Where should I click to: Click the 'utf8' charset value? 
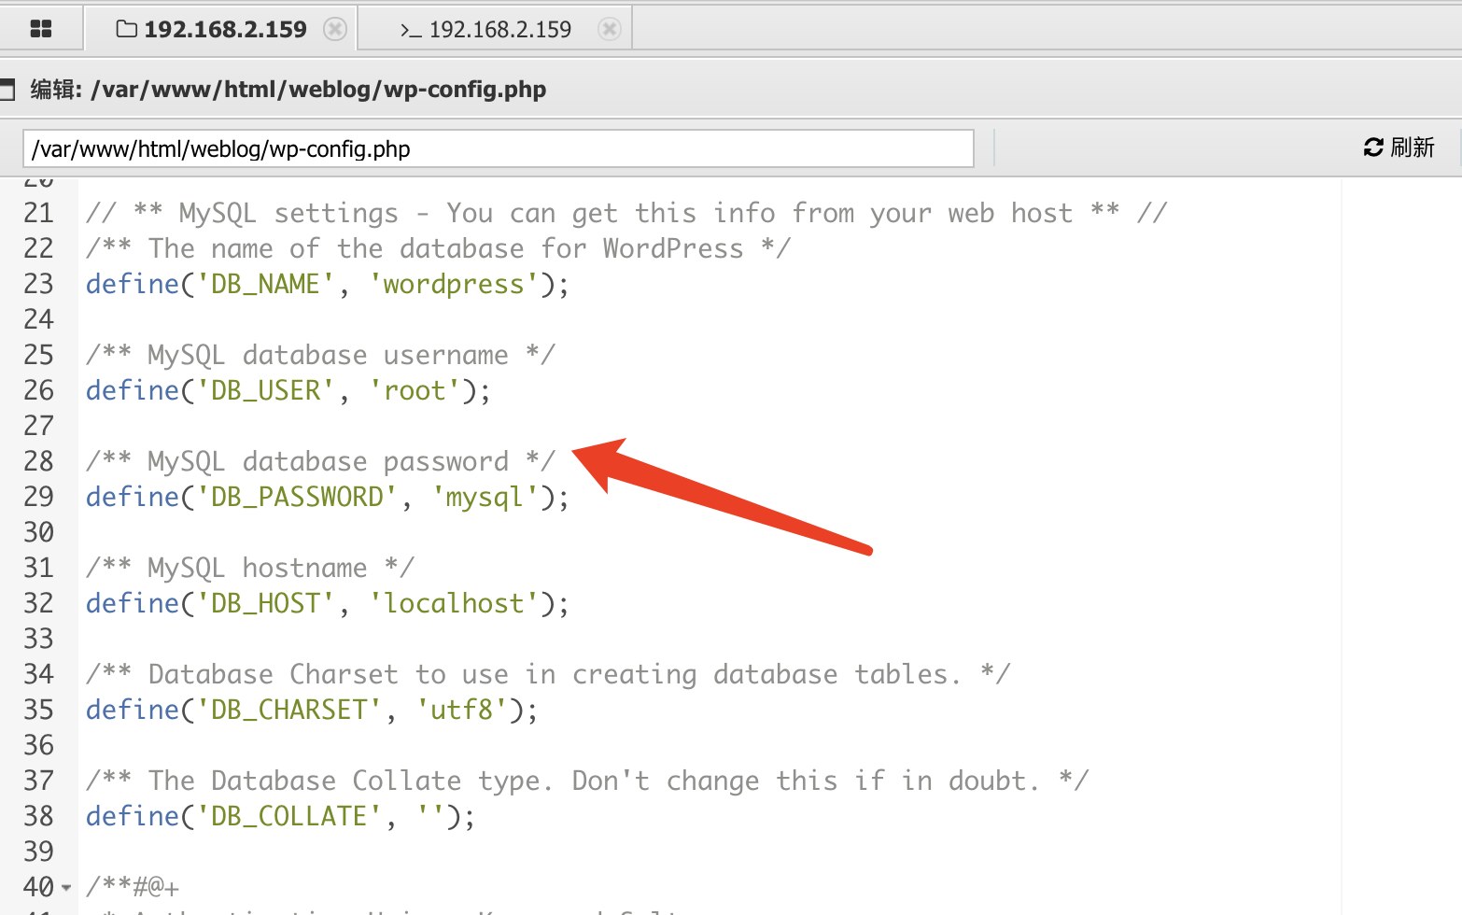pyautogui.click(x=461, y=710)
